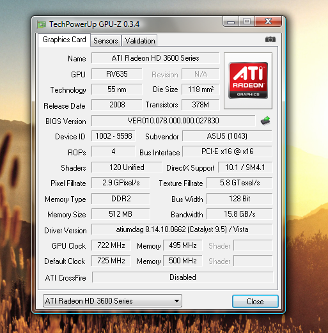Click the GPU-Z title bar app icon
328x333 pixels.
click(42, 24)
